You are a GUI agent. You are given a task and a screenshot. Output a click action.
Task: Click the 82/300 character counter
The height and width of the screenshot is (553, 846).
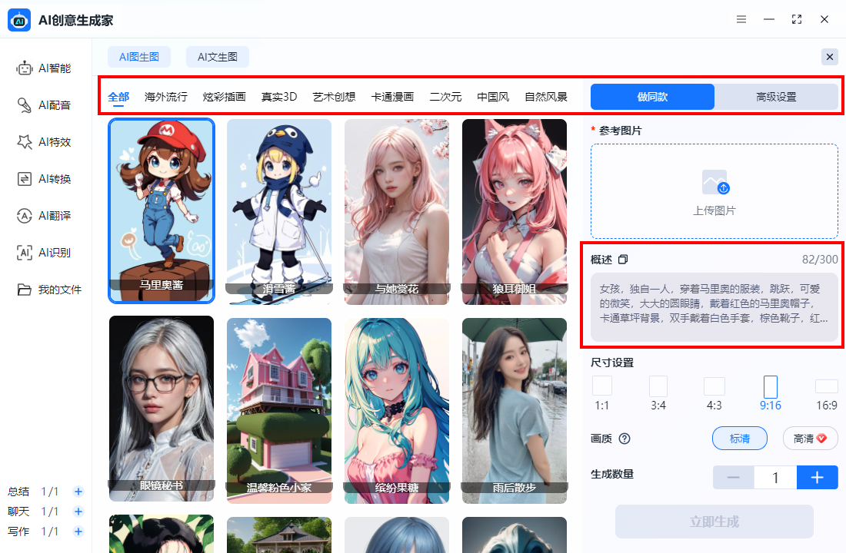coord(820,260)
